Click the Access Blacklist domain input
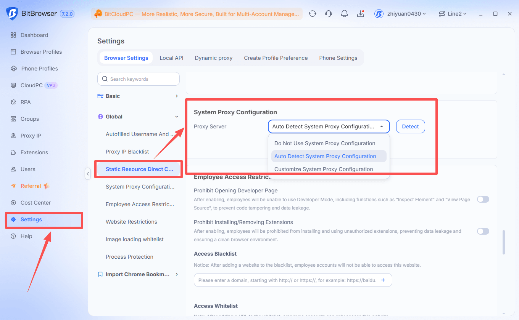 point(293,280)
